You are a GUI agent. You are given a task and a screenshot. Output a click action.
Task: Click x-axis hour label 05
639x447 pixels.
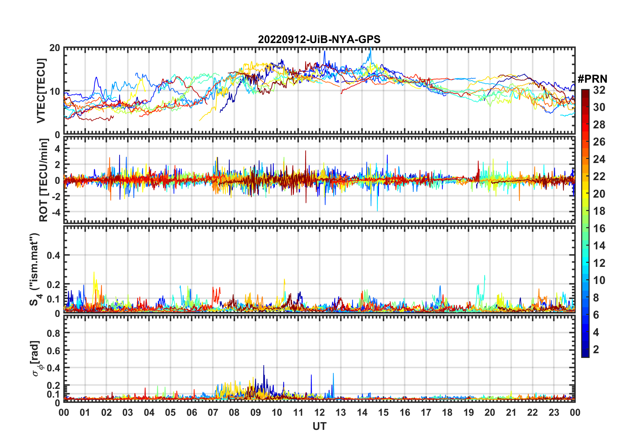(x=170, y=412)
